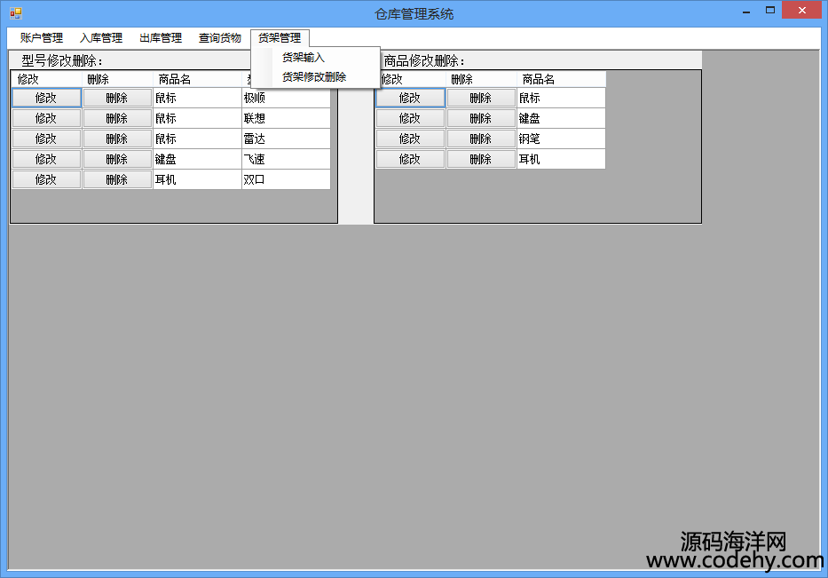
Task: Click 删除 button for 耳机 双口 row
Action: coord(117,179)
